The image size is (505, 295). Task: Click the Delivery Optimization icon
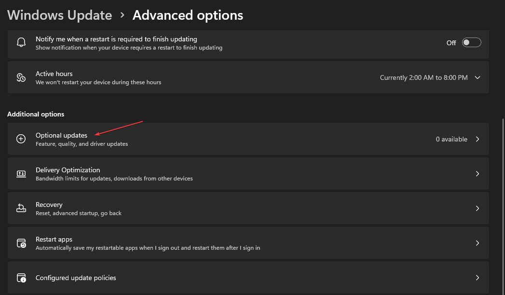pos(21,173)
